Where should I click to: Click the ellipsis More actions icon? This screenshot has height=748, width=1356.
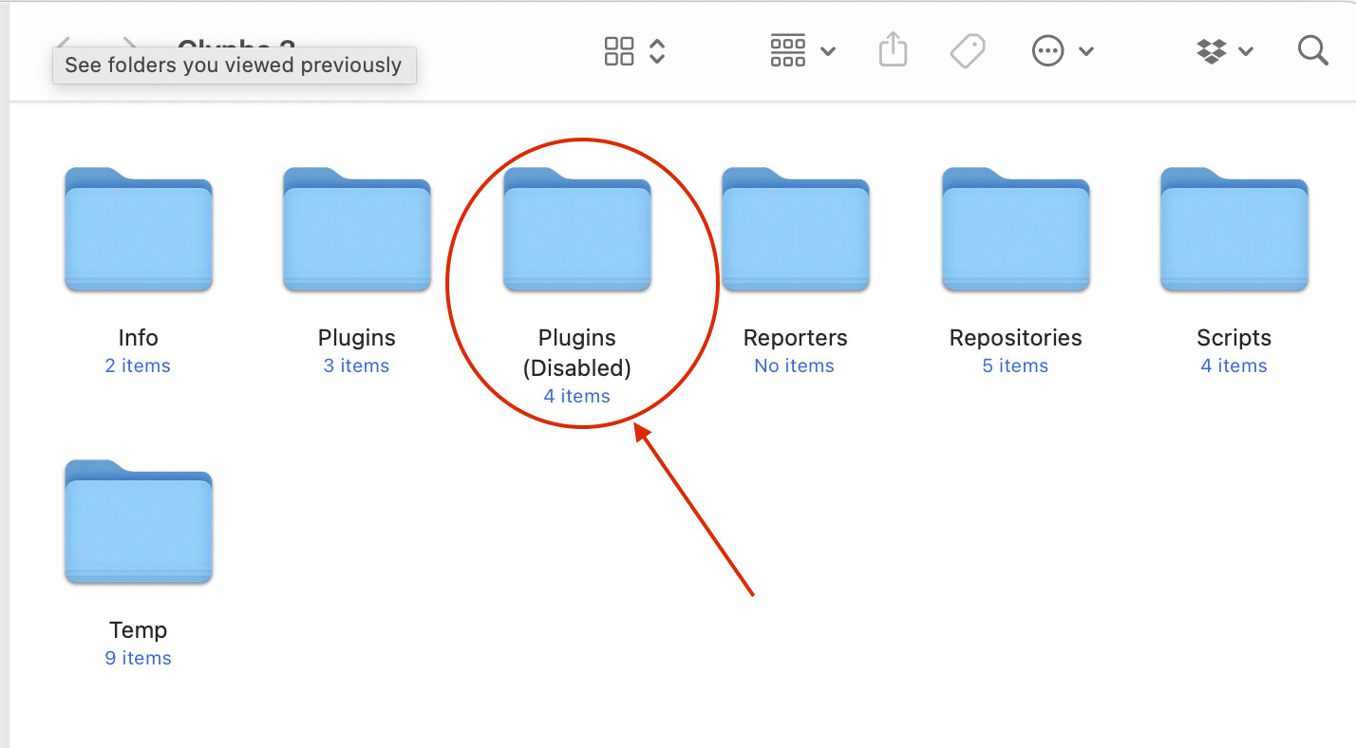coord(1047,51)
